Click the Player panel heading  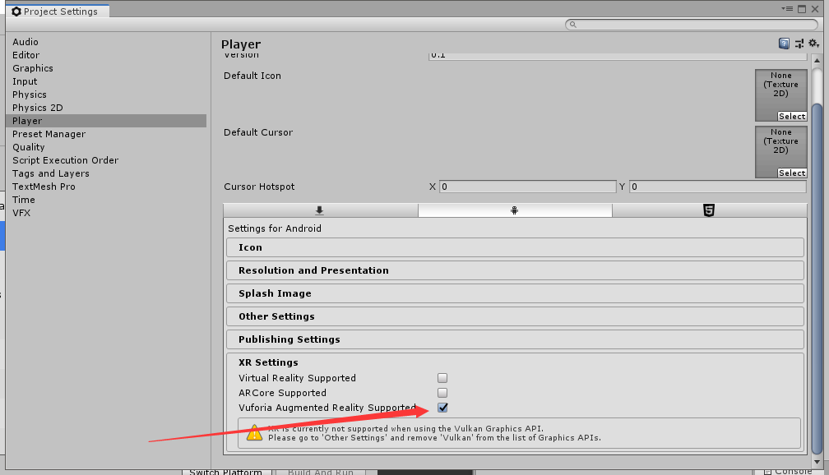coord(241,44)
